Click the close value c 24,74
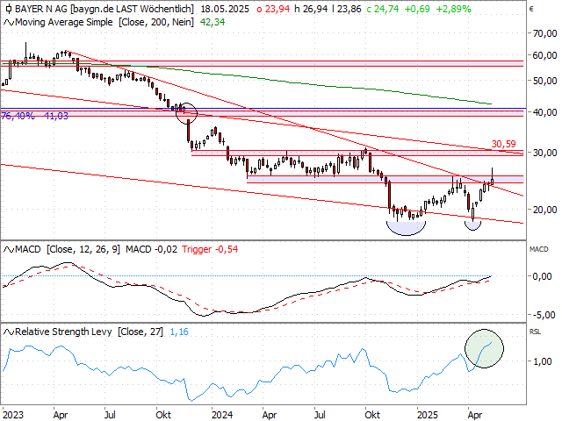This screenshot has width=562, height=421. (x=383, y=9)
